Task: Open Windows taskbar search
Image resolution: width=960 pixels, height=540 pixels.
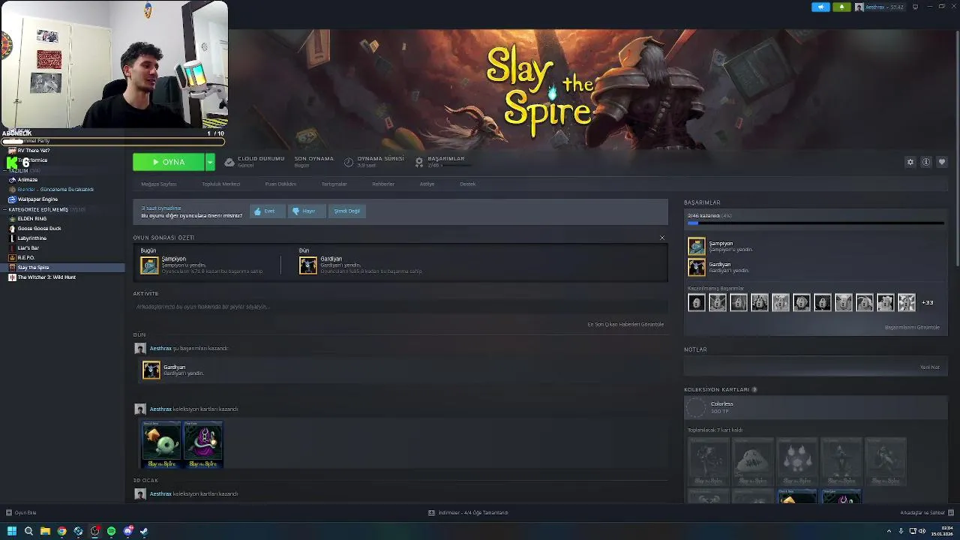Action: (x=28, y=531)
